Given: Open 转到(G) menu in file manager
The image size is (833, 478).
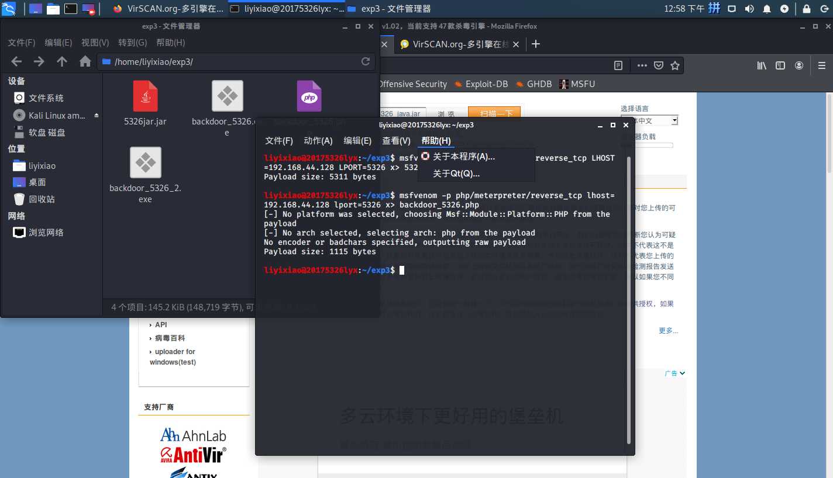Looking at the screenshot, I should [133, 43].
